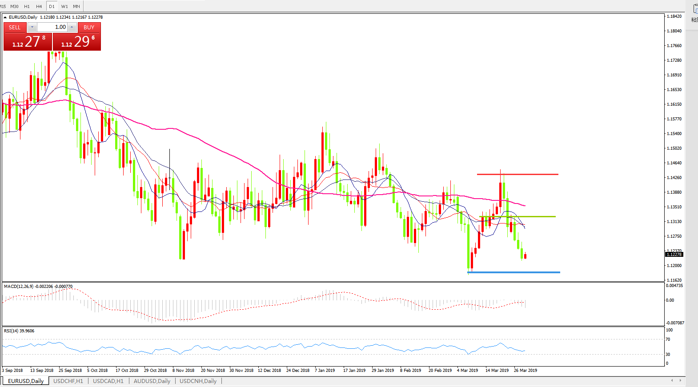Focus the 1.00 lot volume field
Image resolution: width=698 pixels, height=387 pixels.
(x=52, y=27)
